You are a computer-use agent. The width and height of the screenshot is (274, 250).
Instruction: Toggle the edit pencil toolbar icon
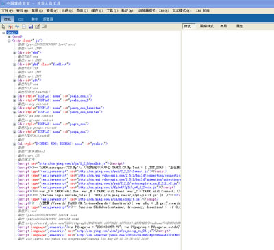point(37,27)
